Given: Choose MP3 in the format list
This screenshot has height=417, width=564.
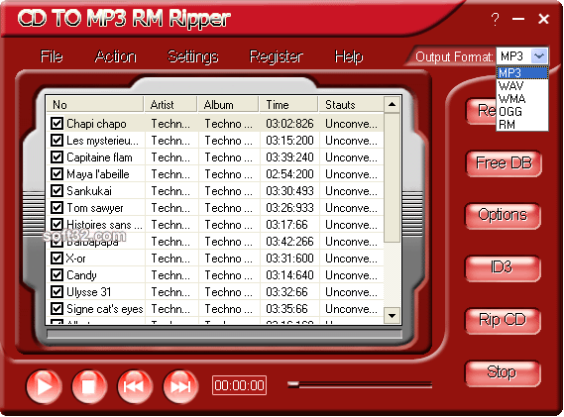Looking at the screenshot, I should pyautogui.click(x=522, y=73).
